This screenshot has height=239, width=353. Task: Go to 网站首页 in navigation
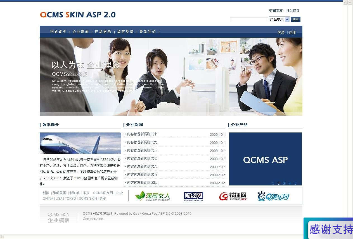click(58, 32)
